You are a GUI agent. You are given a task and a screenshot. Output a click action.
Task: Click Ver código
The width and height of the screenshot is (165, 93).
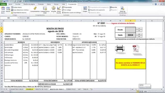pos(67,10)
